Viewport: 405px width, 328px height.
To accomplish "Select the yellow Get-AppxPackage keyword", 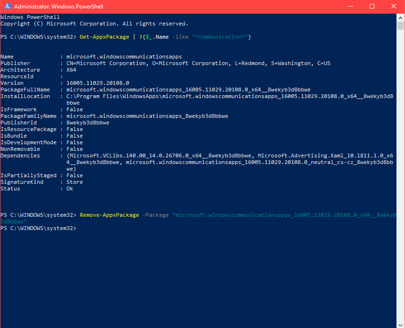I will point(104,36).
